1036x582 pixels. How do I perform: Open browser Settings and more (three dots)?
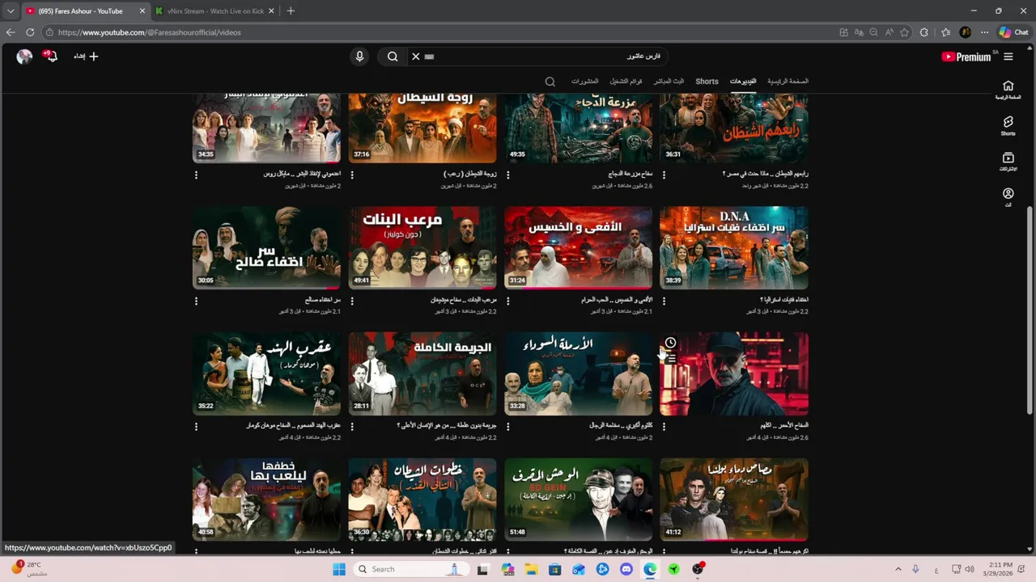tap(984, 32)
